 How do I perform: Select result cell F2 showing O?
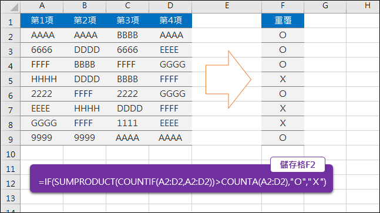point(283,35)
